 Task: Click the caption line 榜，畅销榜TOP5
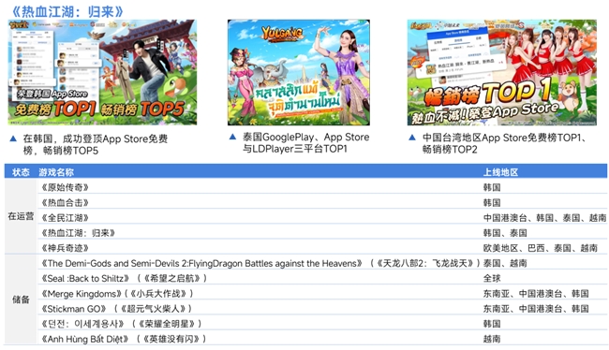pyautogui.click(x=61, y=151)
